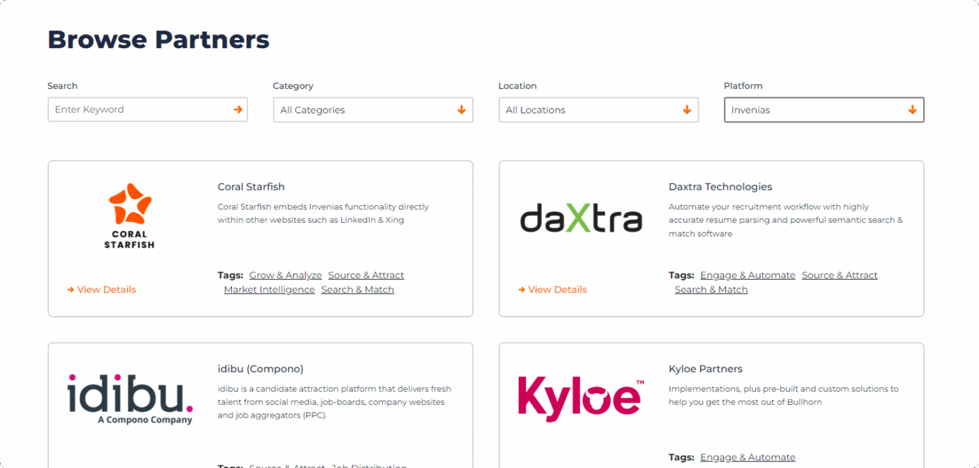This screenshot has width=979, height=468.
Task: Click Source & Attract tag on Daxtra
Action: click(840, 275)
